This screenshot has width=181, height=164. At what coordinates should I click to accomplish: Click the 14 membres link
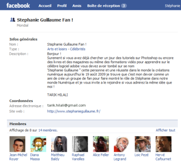pos(48,130)
